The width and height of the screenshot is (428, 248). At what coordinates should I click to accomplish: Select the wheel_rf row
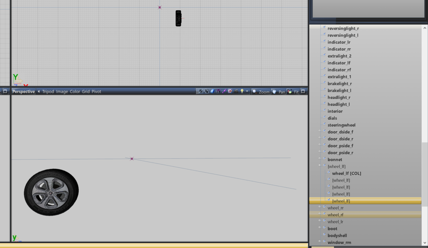(365, 215)
